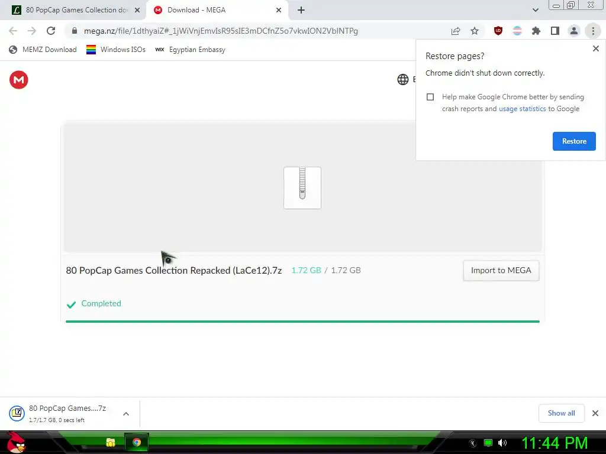Viewport: 606px width, 454px height.
Task: Go back to previous page
Action: [13, 31]
